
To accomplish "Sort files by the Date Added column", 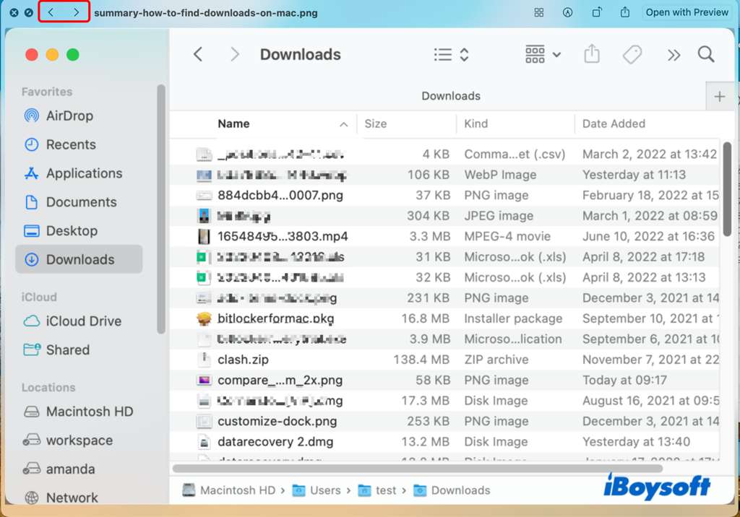I will 614,124.
